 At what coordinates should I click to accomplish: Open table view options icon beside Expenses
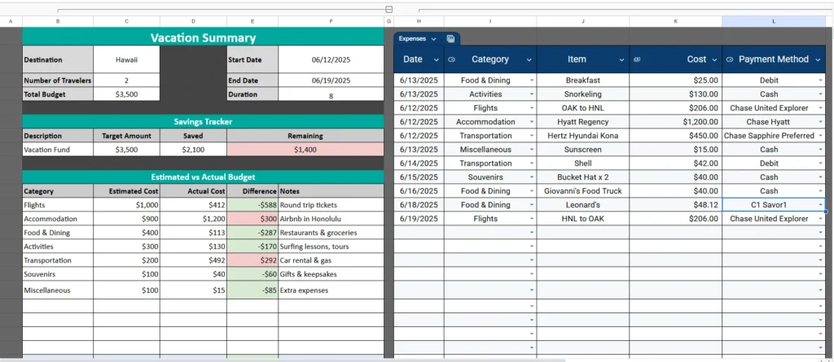click(450, 39)
